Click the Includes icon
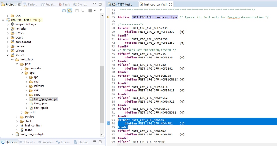The image size is (277, 146). (x=12, y=29)
